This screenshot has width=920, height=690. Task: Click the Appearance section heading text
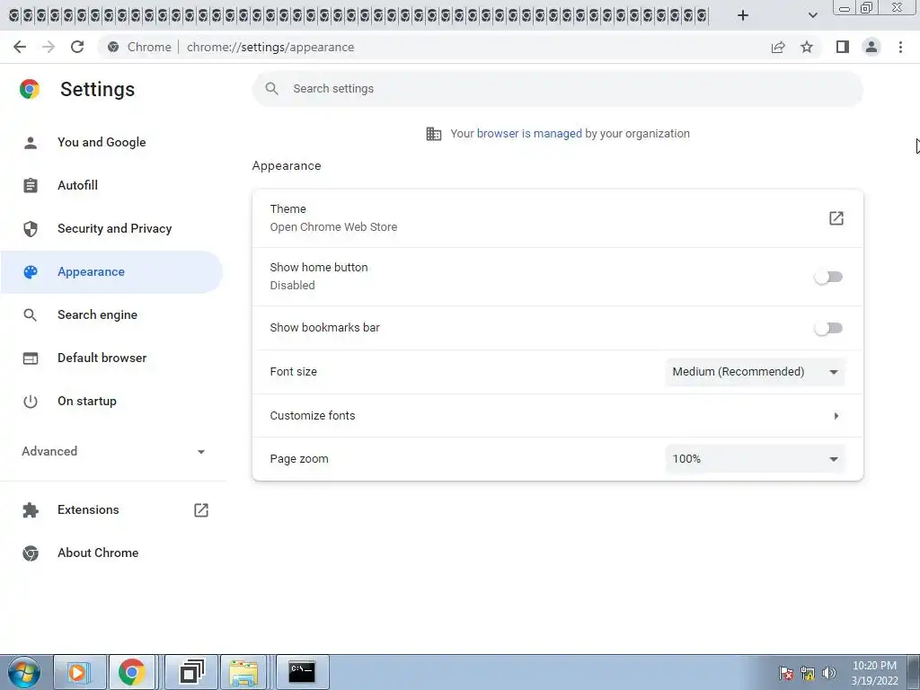tap(287, 166)
